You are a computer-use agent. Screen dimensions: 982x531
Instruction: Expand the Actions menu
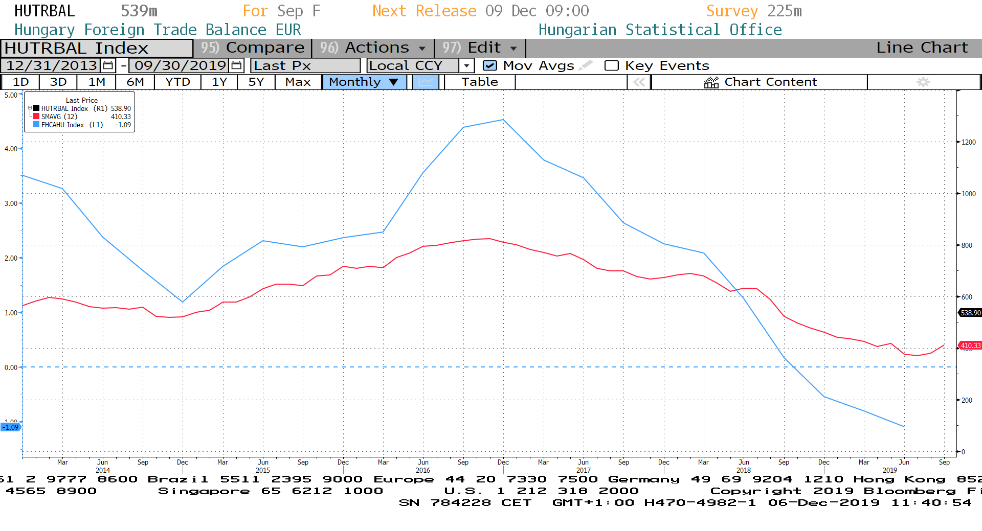pos(373,48)
